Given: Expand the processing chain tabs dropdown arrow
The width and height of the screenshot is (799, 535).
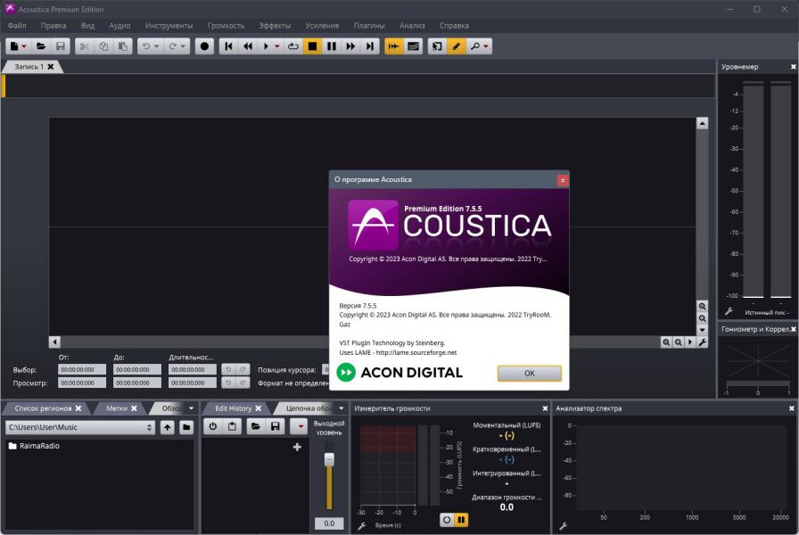Looking at the screenshot, I should click(x=341, y=408).
